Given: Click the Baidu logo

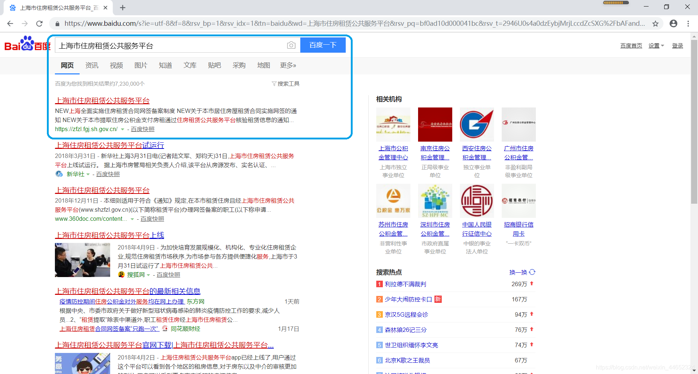Looking at the screenshot, I should coord(27,44).
